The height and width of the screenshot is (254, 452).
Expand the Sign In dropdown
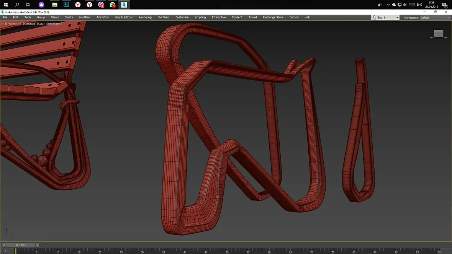pyautogui.click(x=397, y=18)
